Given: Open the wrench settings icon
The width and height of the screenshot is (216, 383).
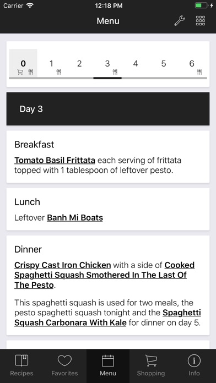Looking at the screenshot, I should pyautogui.click(x=180, y=21).
